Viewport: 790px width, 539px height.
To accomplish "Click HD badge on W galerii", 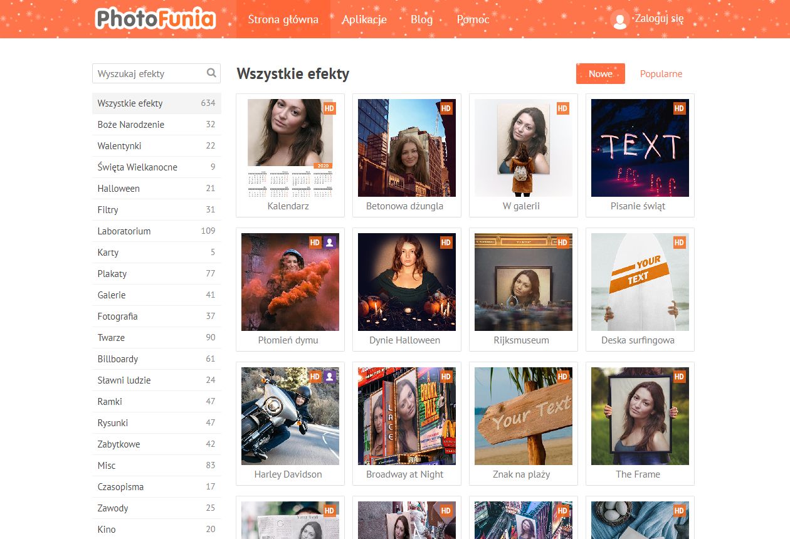I will pos(563,108).
